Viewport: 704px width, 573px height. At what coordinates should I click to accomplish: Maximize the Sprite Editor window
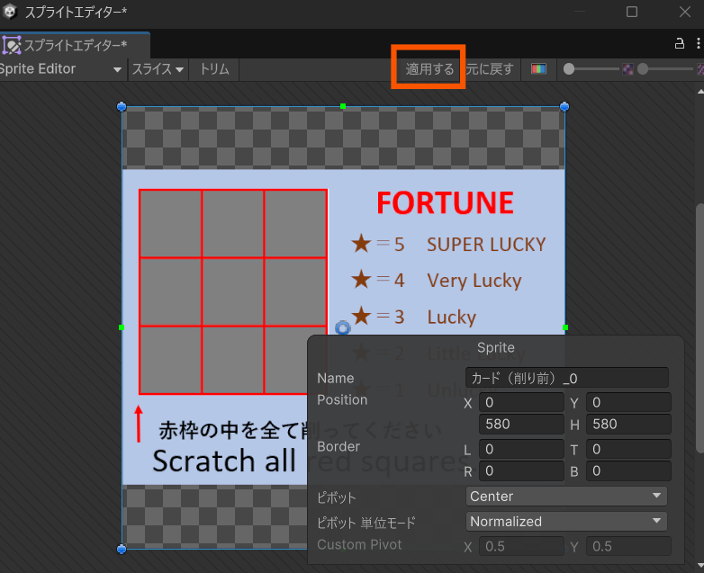coord(632,12)
